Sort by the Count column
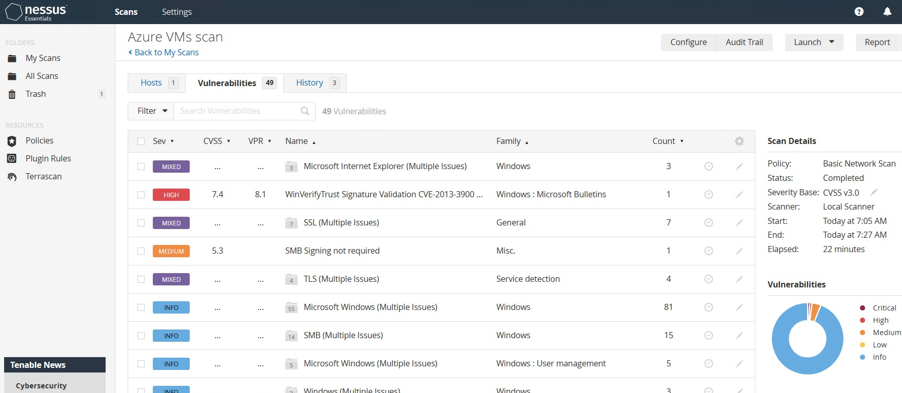The image size is (902, 393). pyautogui.click(x=668, y=141)
